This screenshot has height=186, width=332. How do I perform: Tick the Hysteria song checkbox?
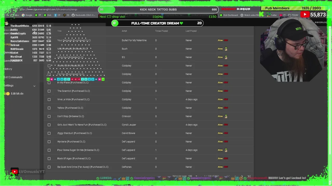click(x=49, y=142)
